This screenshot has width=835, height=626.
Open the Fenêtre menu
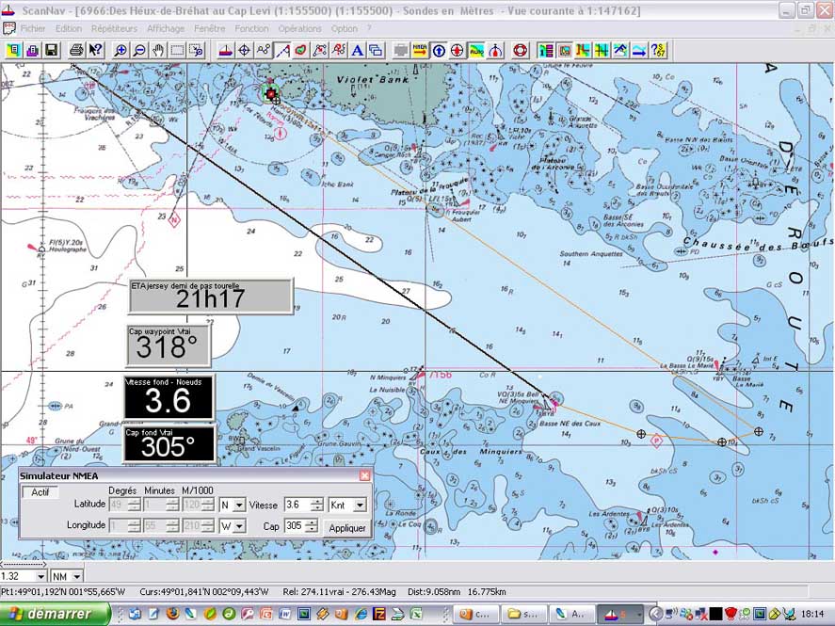(209, 29)
